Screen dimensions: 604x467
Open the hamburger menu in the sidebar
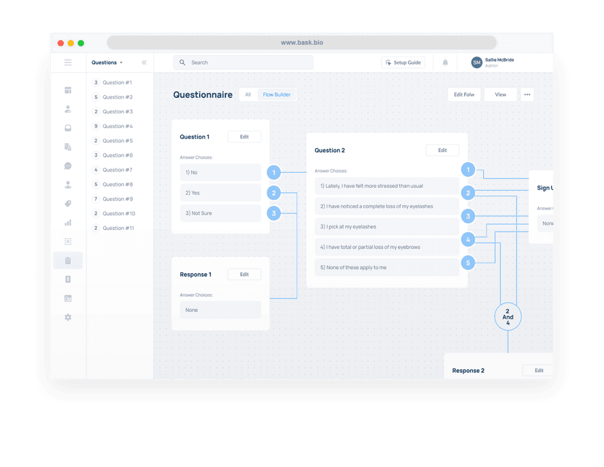pyautogui.click(x=68, y=63)
